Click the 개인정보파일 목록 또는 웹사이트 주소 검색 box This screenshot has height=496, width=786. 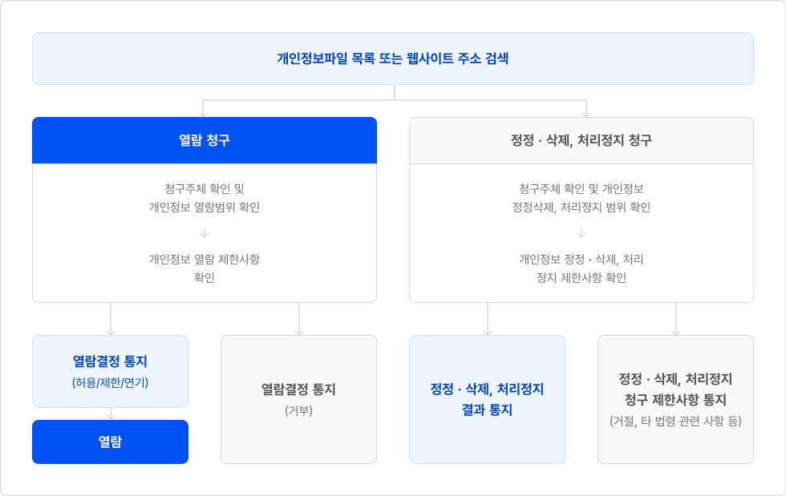(392, 58)
